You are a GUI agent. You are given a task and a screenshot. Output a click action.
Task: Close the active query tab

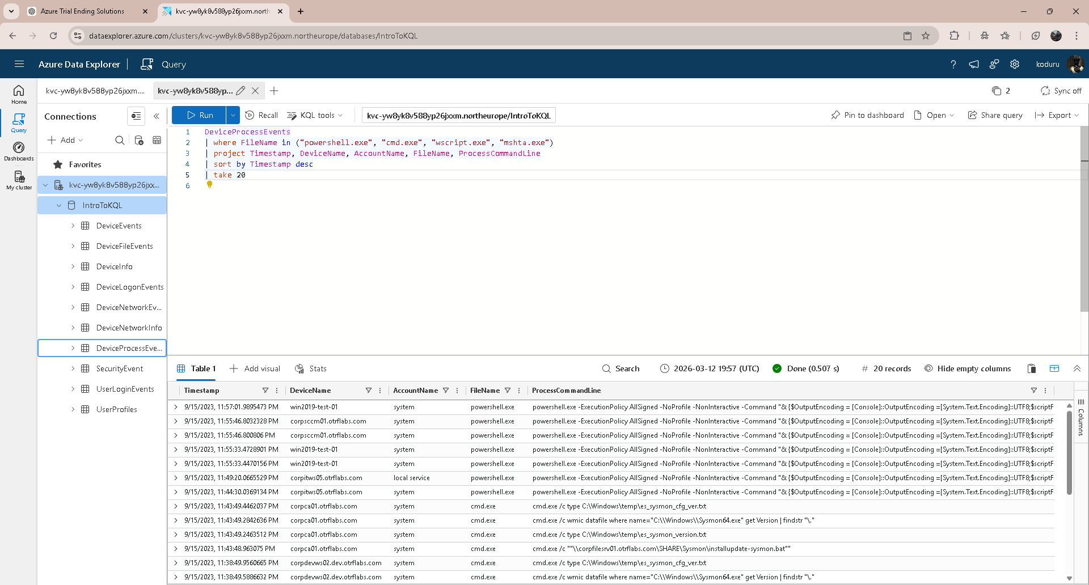(x=255, y=91)
